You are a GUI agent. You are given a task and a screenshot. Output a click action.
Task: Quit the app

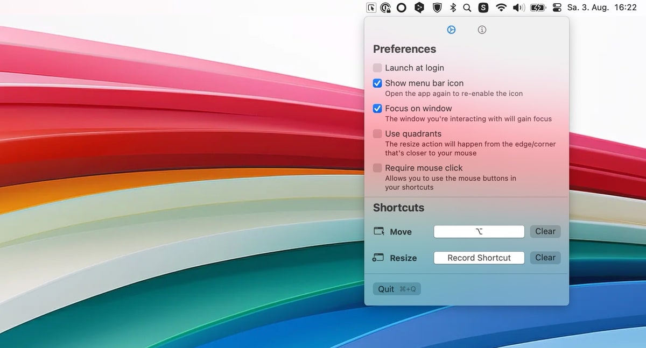click(x=397, y=289)
